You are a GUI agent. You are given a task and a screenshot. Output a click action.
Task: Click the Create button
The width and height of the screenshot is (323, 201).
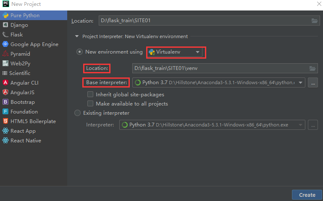coord(307,195)
